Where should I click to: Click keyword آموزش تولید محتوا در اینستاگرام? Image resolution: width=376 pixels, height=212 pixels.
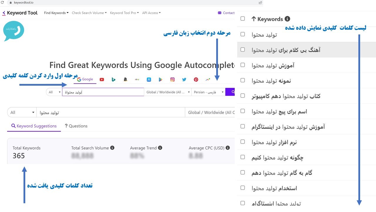(x=288, y=127)
